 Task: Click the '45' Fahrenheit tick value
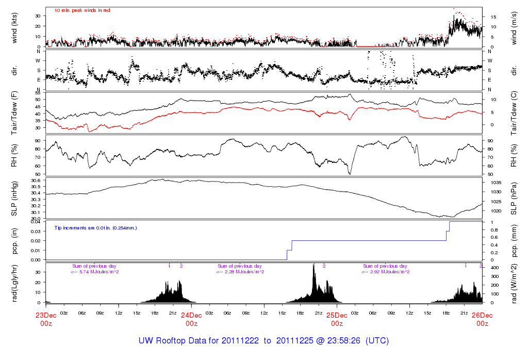coord(38,107)
